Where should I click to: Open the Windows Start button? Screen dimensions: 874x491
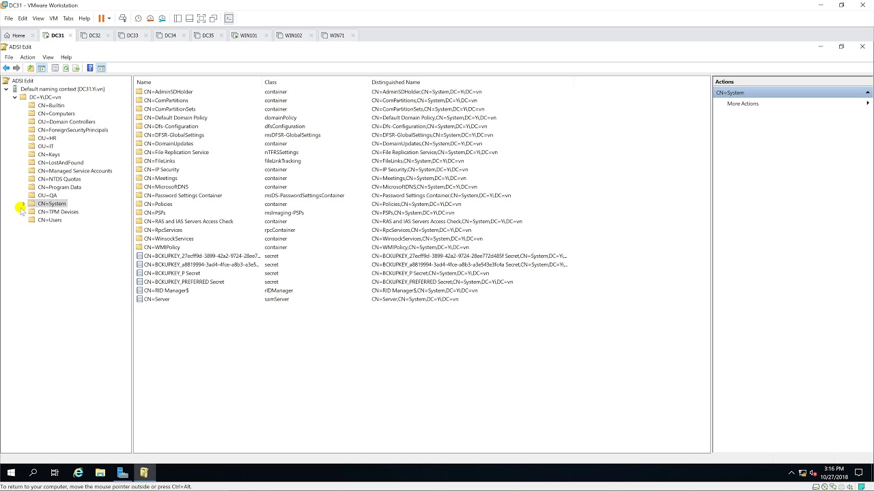[x=11, y=473]
